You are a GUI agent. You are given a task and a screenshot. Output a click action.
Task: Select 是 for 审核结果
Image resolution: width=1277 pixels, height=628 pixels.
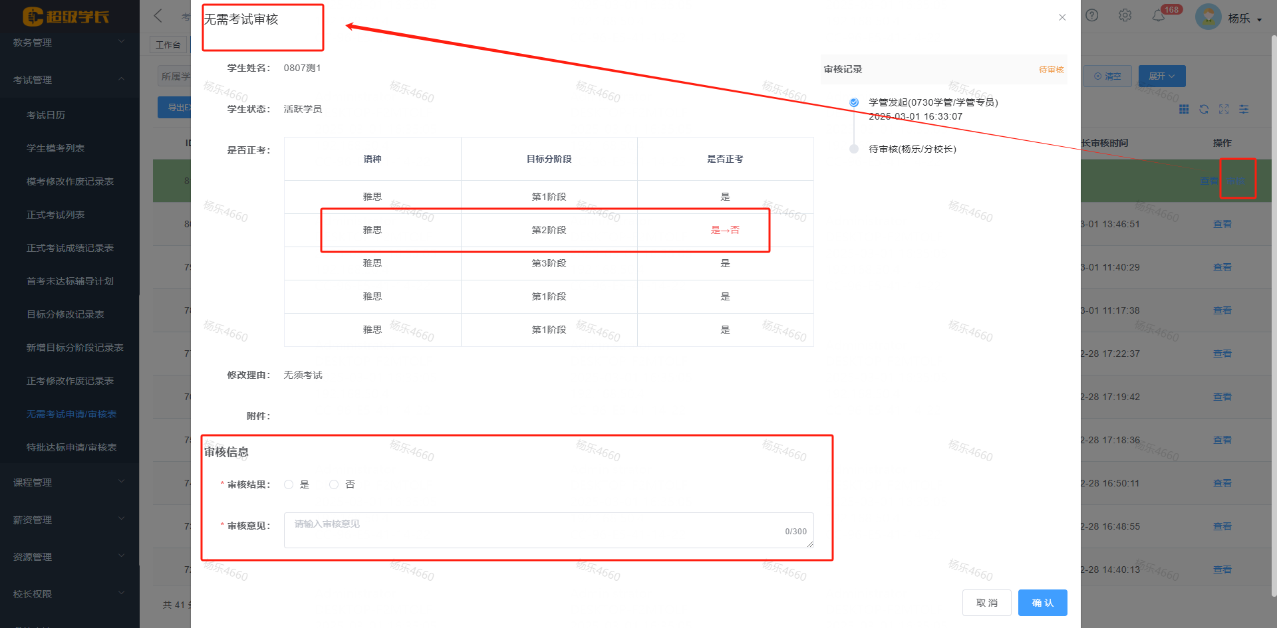click(x=289, y=484)
